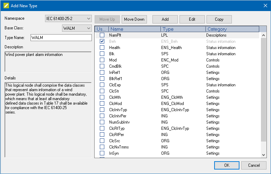Close the Add New Type dialog

265,6
